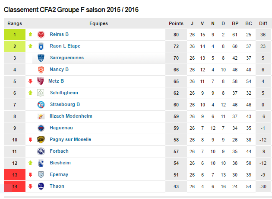Click Reims B points value 80

pyautogui.click(x=176, y=35)
